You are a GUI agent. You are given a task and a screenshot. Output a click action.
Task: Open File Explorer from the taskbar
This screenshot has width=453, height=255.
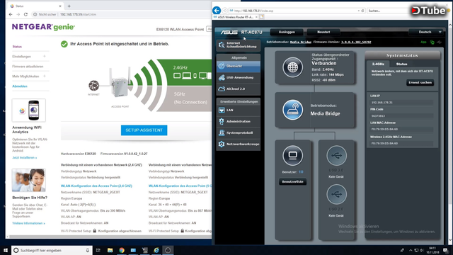click(x=110, y=250)
